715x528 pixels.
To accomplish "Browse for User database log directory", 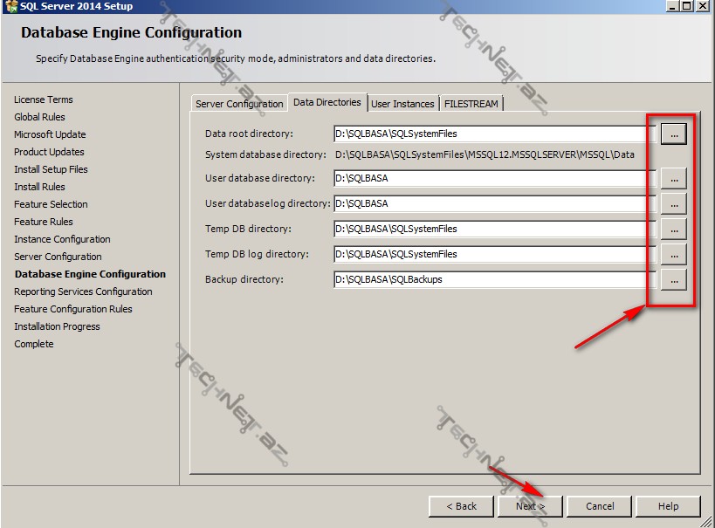I will [673, 203].
